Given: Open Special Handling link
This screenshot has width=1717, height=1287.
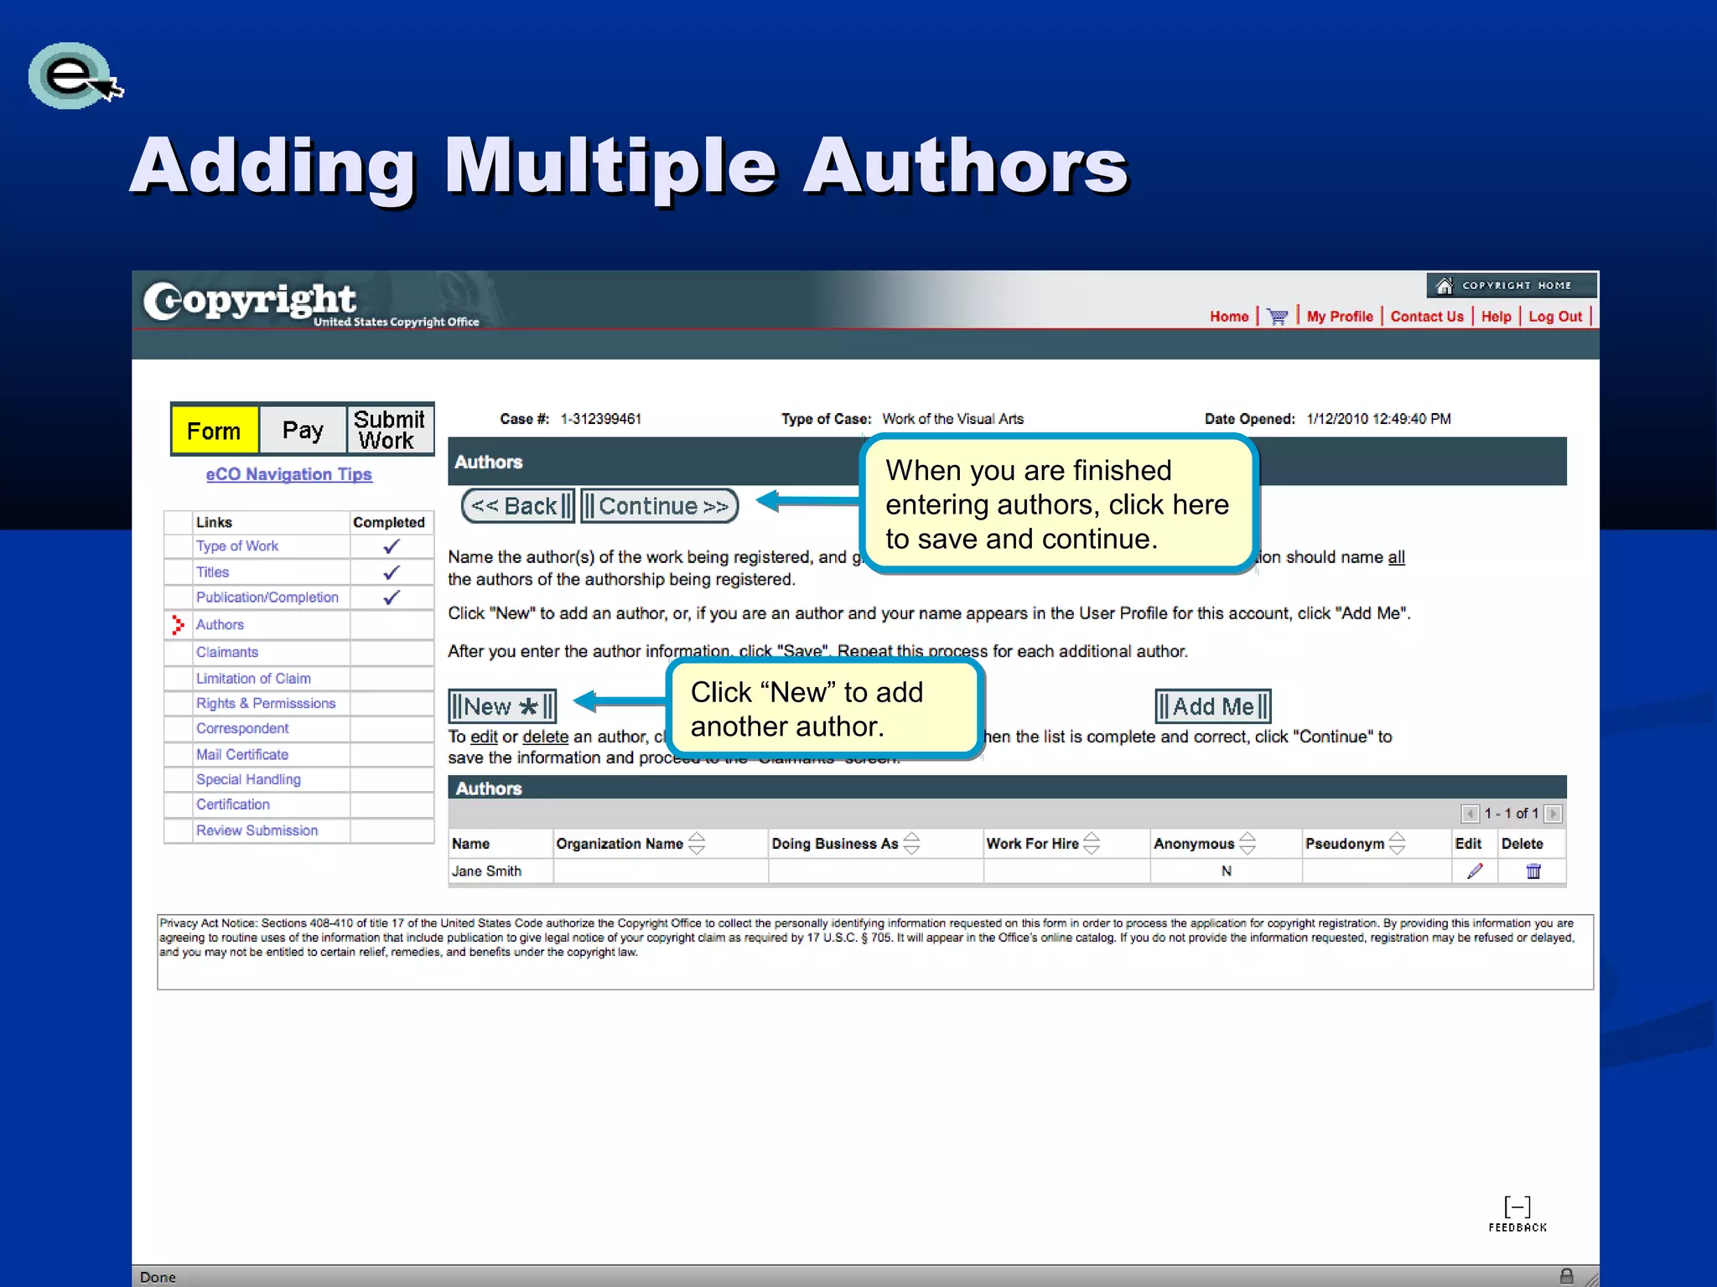Looking at the screenshot, I should (248, 779).
